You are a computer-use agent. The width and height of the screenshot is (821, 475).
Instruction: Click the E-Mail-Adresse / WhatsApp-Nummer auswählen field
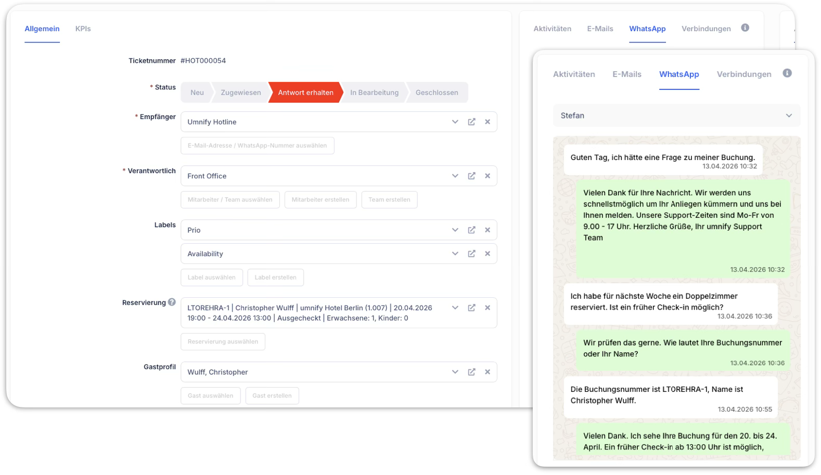tap(257, 146)
